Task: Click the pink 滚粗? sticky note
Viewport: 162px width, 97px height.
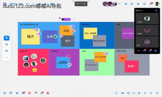Action: click(132, 67)
